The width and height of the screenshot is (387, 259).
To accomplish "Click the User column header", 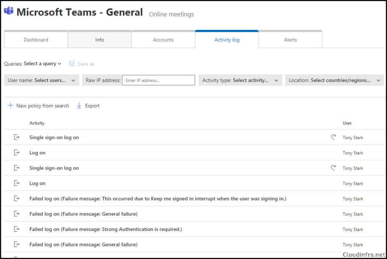I will 347,123.
